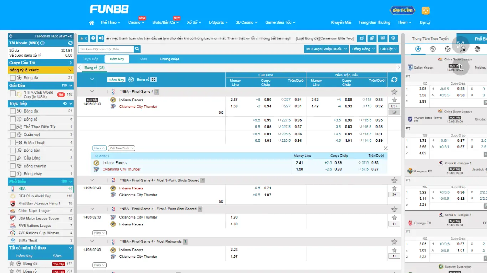Collapse the Nâng tỷ lệ cược section
Screen dimensions: 487x273
70,70
